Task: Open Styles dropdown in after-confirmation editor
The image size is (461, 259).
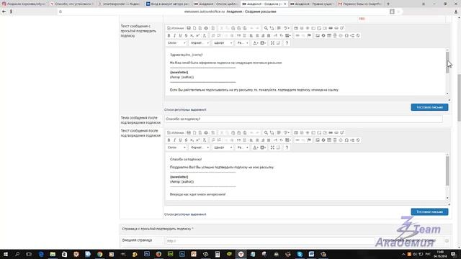Action: pyautogui.click(x=176, y=147)
